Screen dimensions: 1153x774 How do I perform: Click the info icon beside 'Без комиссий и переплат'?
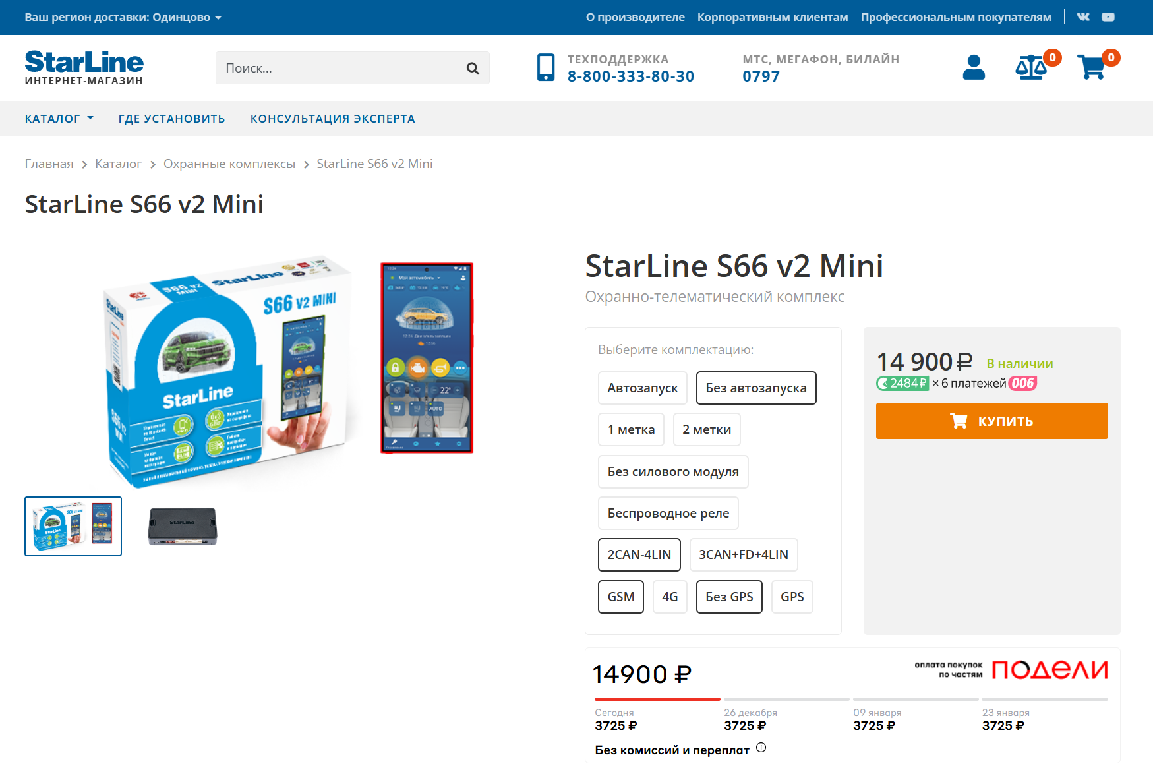click(761, 748)
